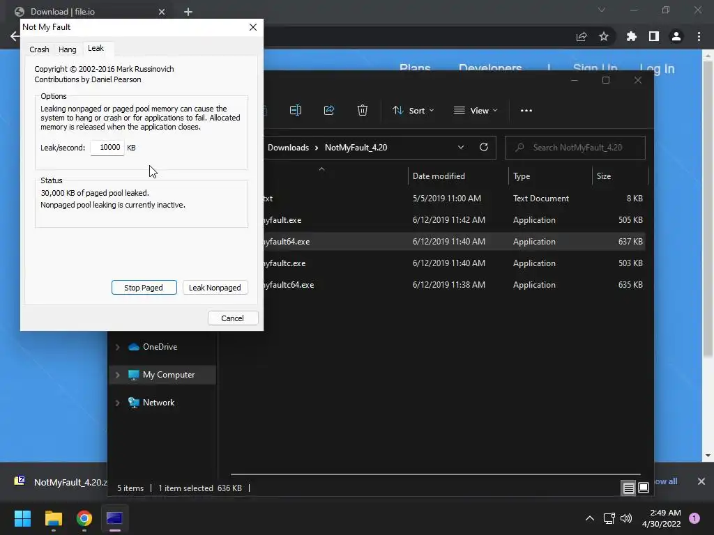
Task: Close the Download | file.io tab
Action: coord(162,12)
